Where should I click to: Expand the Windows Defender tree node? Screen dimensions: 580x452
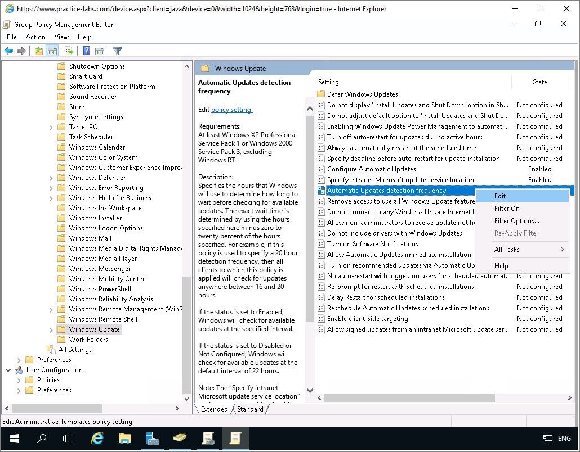point(51,178)
